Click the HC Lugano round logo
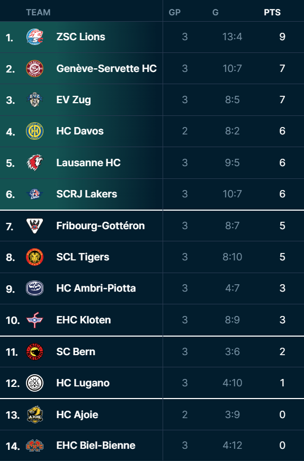The width and height of the screenshot is (304, 461). (x=35, y=383)
